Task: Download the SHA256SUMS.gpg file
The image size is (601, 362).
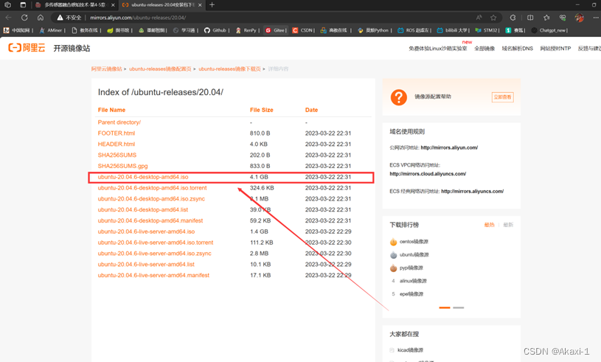Action: tap(122, 166)
